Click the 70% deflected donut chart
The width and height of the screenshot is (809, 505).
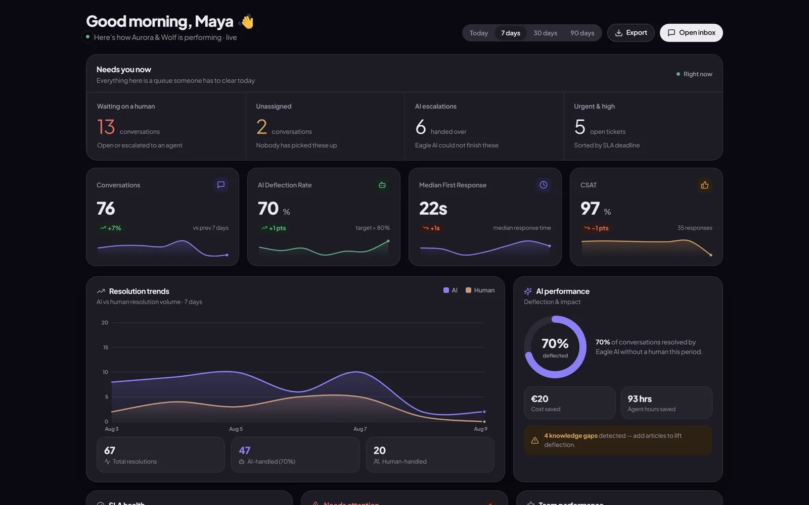tap(555, 347)
